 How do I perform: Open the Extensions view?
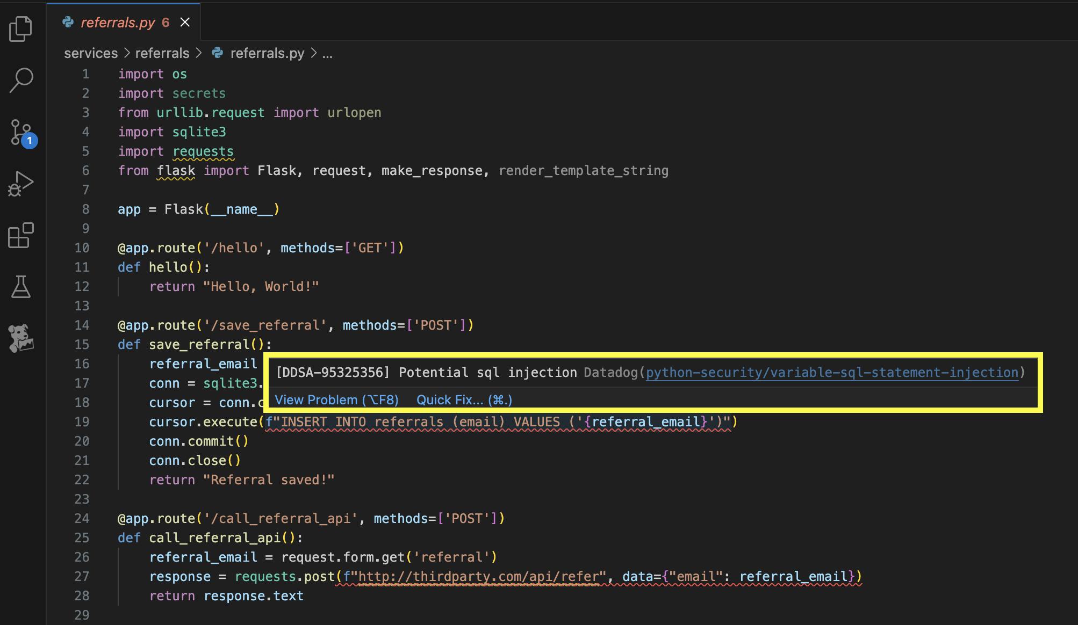[20, 235]
